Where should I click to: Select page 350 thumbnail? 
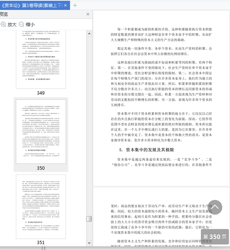point(41,131)
